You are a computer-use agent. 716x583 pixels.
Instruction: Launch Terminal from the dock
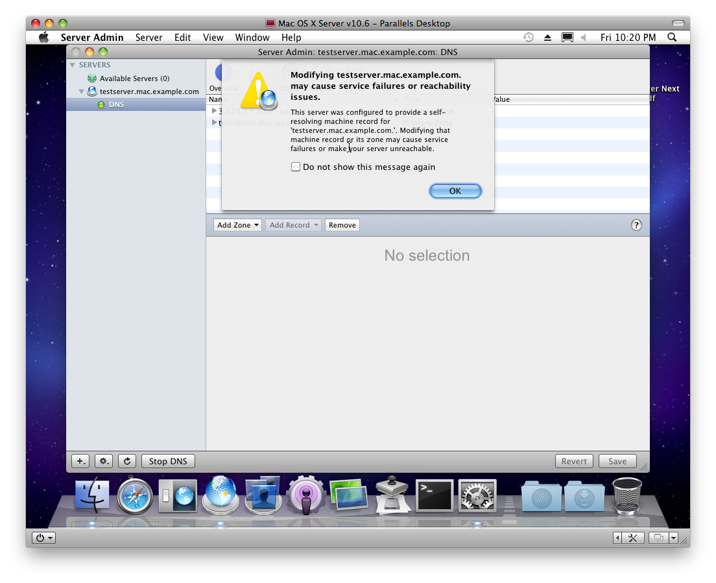point(434,497)
